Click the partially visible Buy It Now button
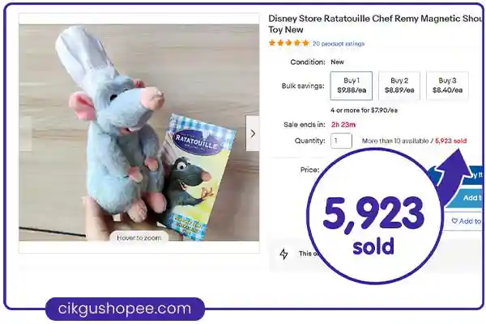Viewport: 486px width, 324px height. 474,175
